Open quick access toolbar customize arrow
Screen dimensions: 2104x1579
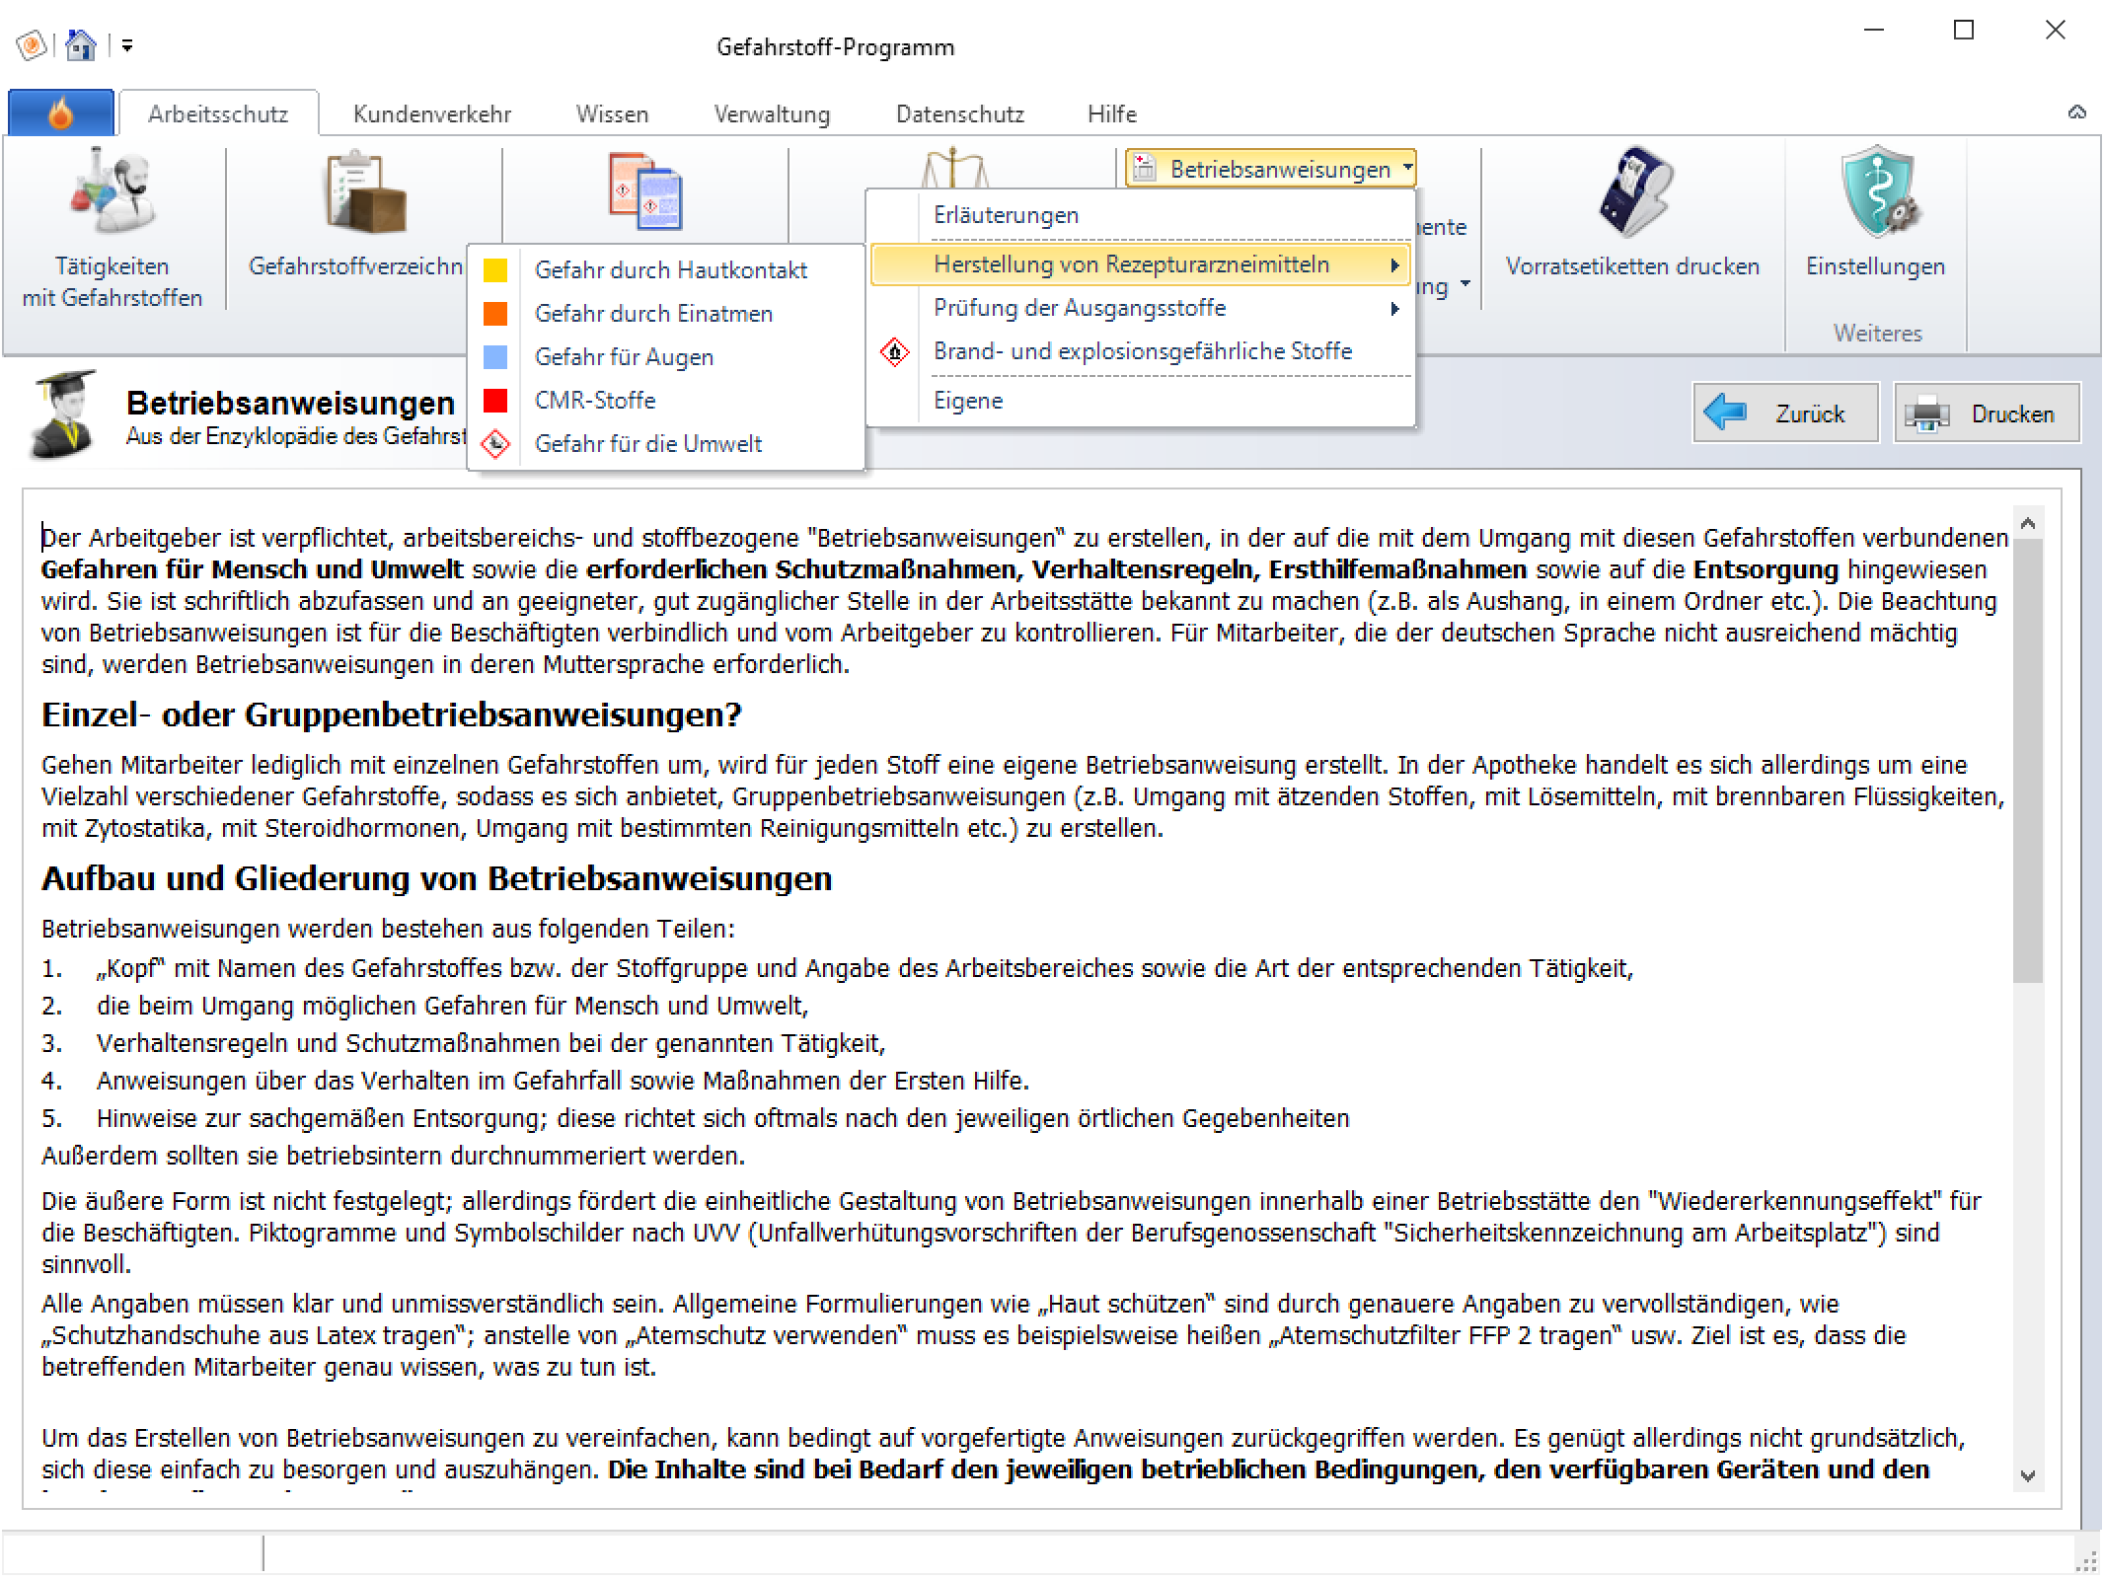pyautogui.click(x=127, y=45)
